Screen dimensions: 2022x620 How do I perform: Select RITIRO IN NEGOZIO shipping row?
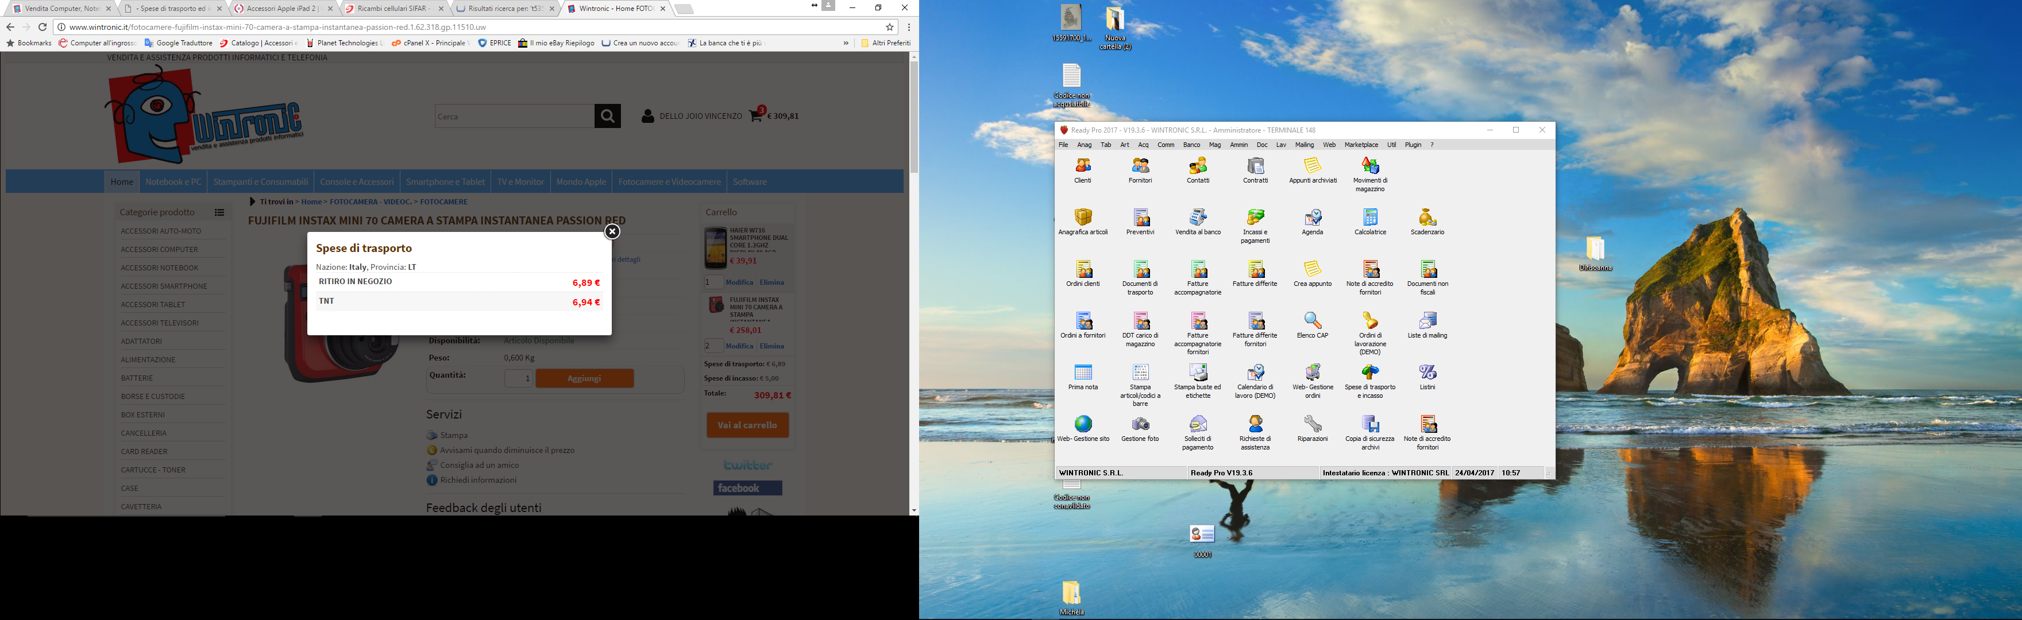click(459, 282)
